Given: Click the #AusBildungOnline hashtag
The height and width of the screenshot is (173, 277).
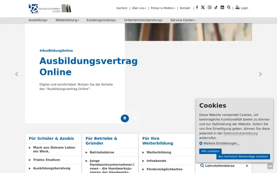Looking at the screenshot, I should click(56, 51).
